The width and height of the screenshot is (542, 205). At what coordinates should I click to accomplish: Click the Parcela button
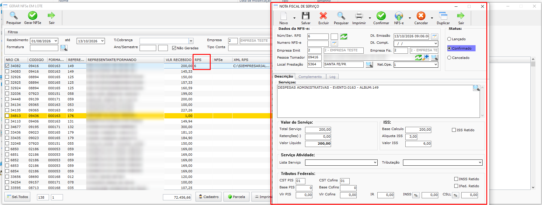click(x=236, y=197)
